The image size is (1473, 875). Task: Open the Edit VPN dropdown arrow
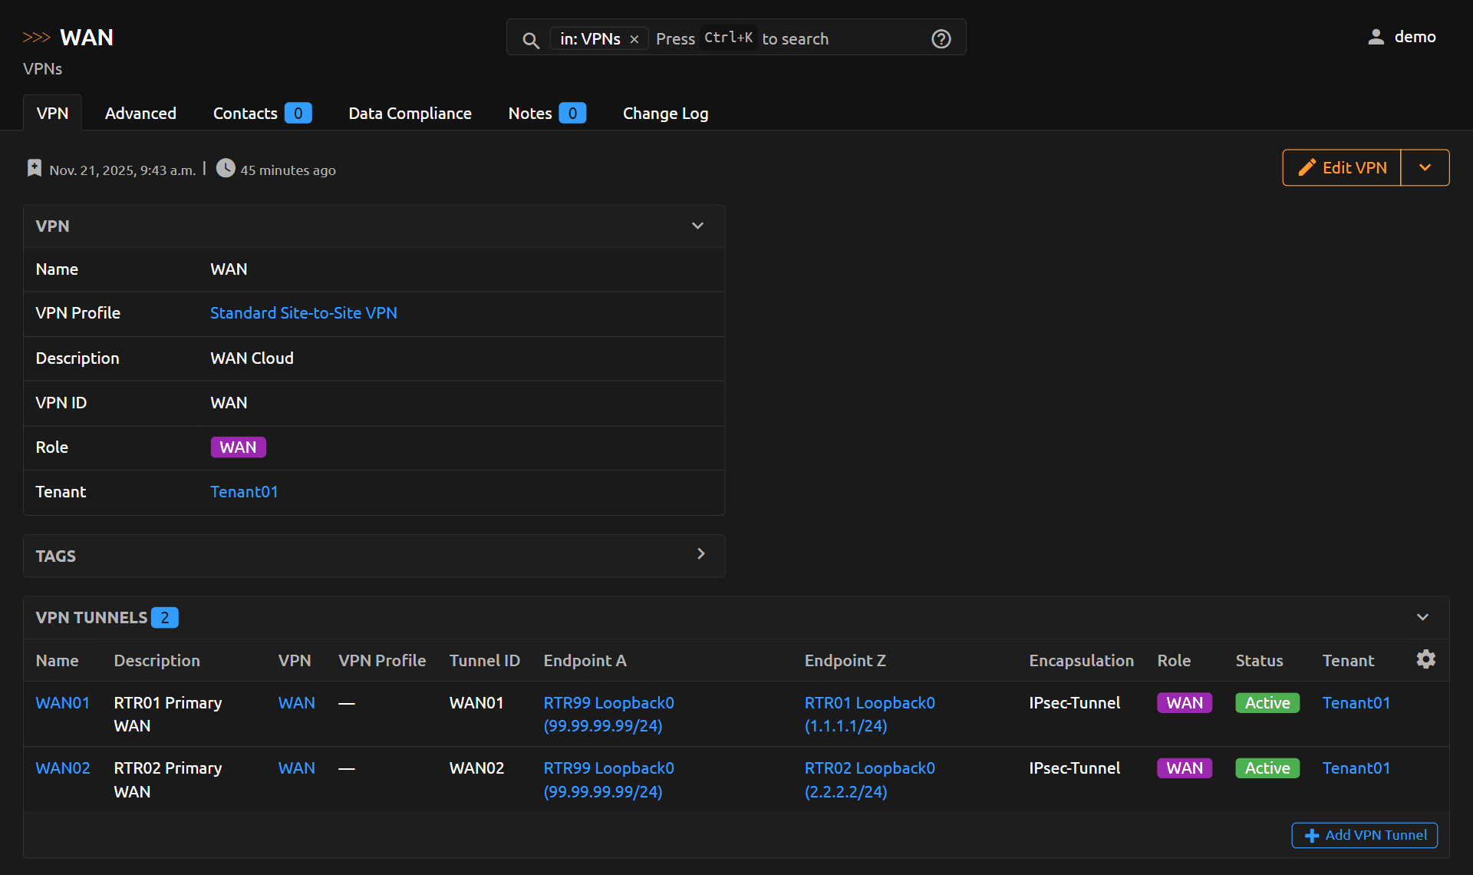pyautogui.click(x=1425, y=167)
